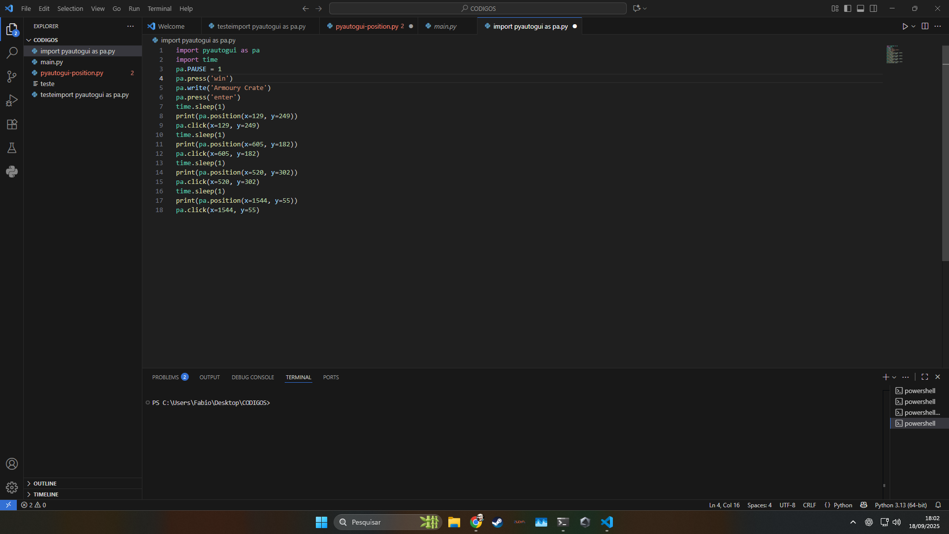Go back in navigation history

pos(305,8)
